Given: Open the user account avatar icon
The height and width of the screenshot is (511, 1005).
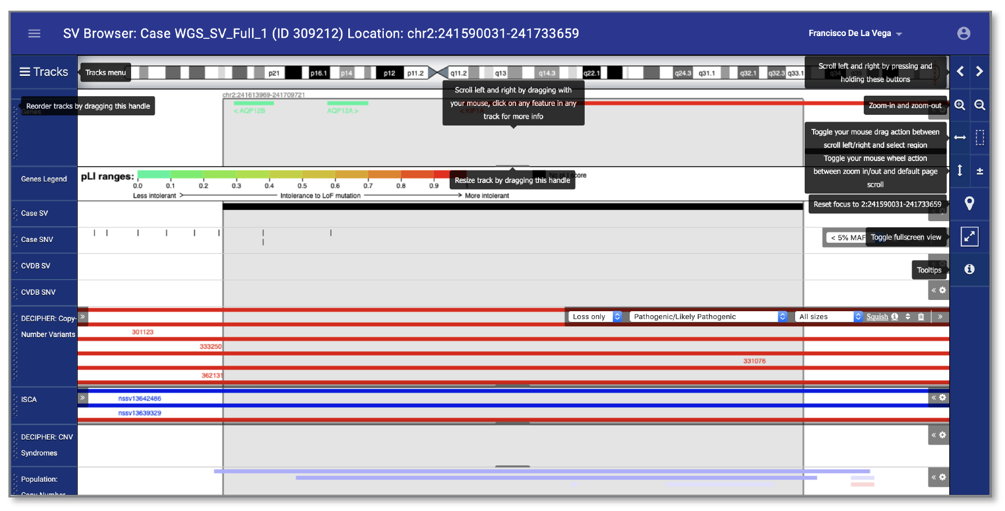Looking at the screenshot, I should 964,34.
